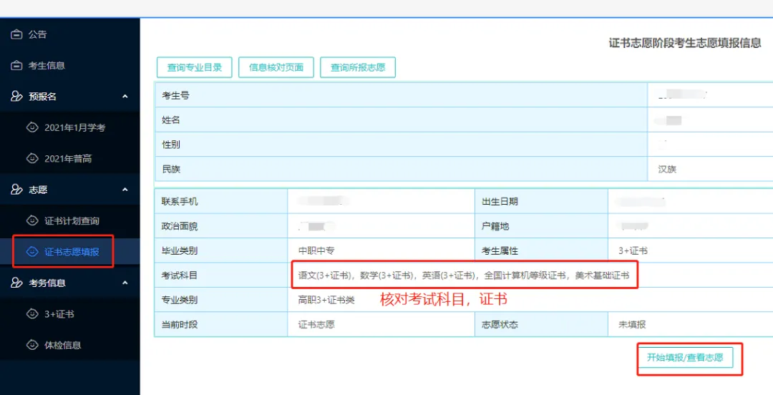Click the 考生属性 label cell
773x395 pixels.
pyautogui.click(x=541, y=251)
